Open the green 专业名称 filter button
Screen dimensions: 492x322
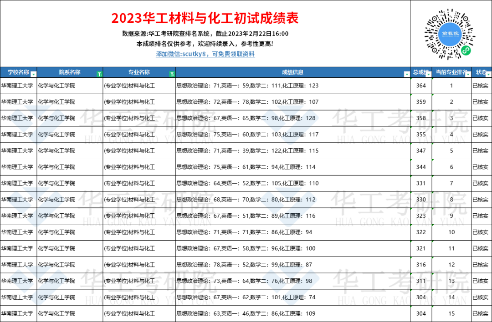tap(172, 75)
